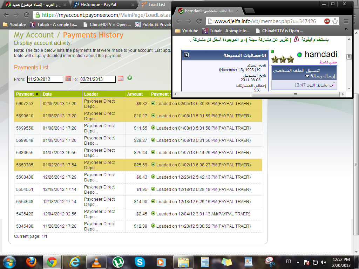
Task: Click the red warning triangle report icon
Action: [x=296, y=39]
